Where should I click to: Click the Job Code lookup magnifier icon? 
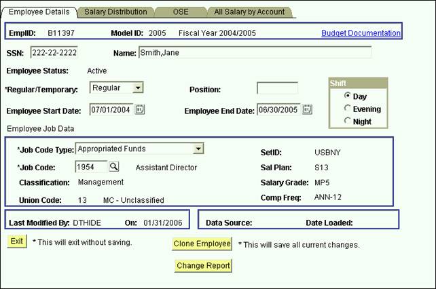[x=113, y=166]
